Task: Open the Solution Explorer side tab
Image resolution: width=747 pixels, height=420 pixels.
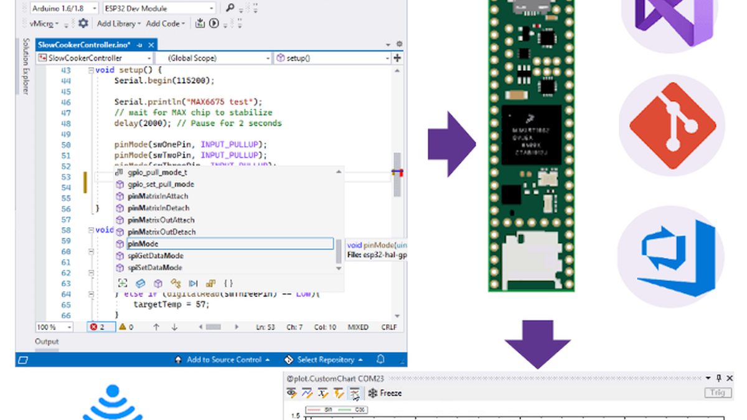Action: (26, 66)
